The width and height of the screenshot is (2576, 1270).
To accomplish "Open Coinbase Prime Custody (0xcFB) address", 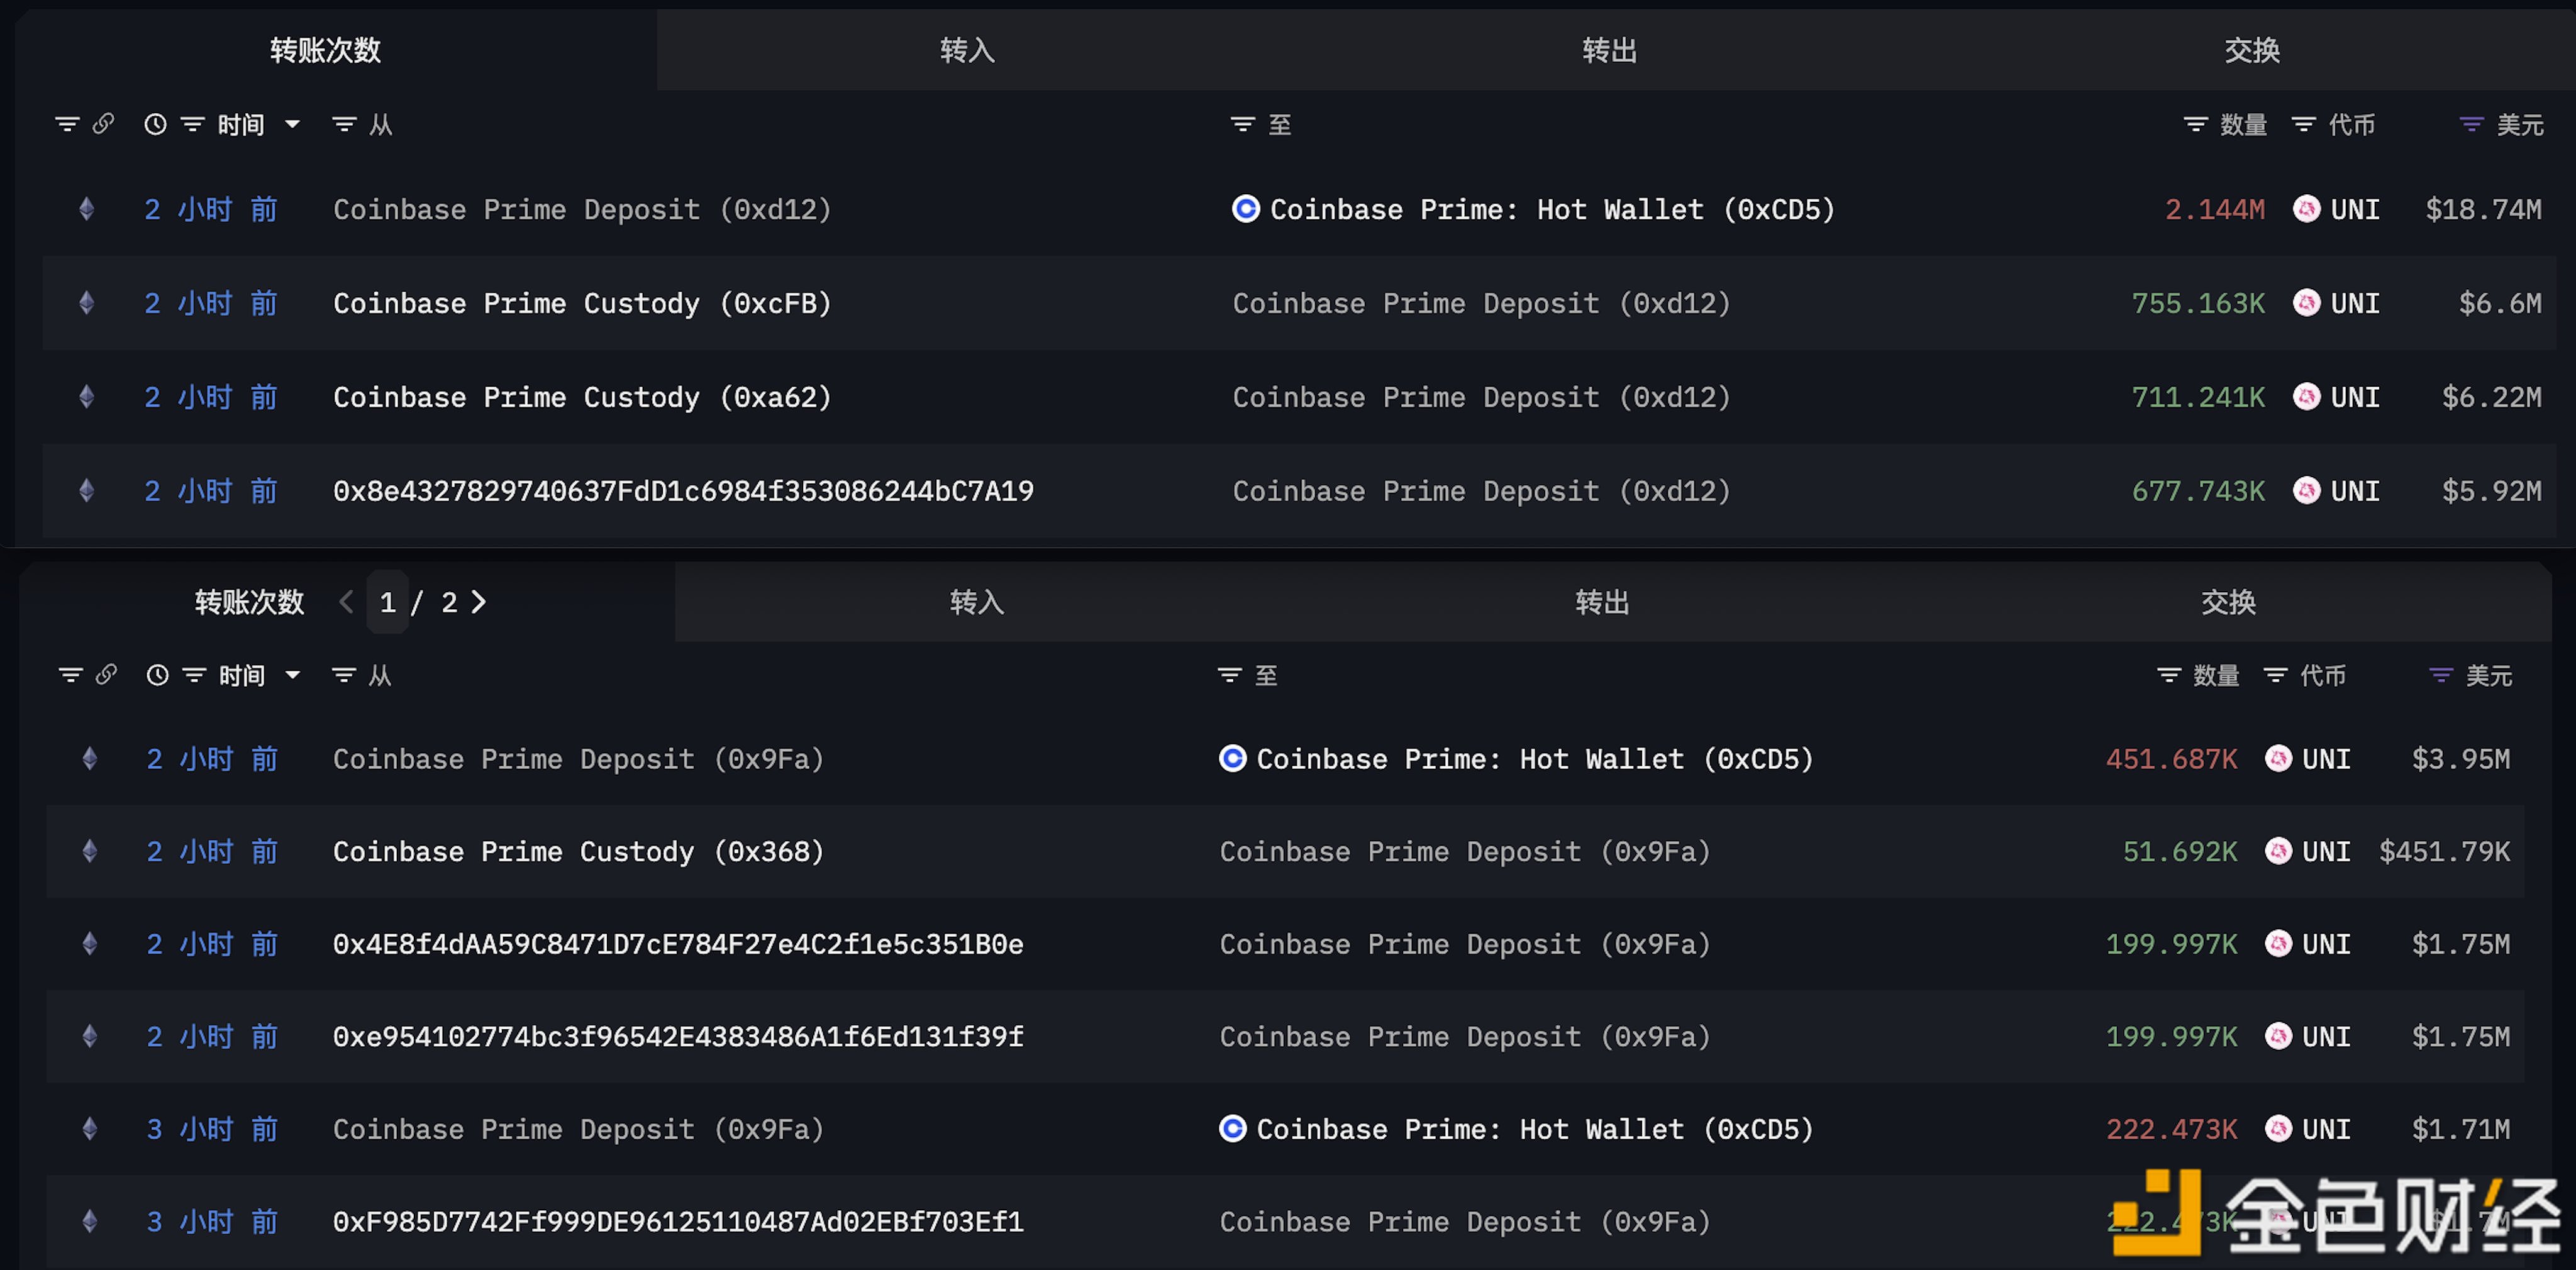I will tap(582, 302).
